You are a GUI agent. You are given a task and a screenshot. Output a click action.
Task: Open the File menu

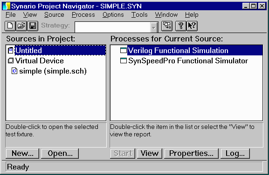click(10, 15)
